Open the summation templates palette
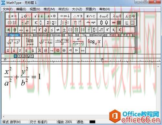 (52, 23)
